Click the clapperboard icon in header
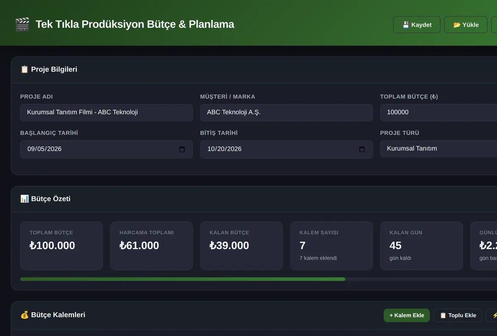The width and height of the screenshot is (497, 336). (22, 24)
